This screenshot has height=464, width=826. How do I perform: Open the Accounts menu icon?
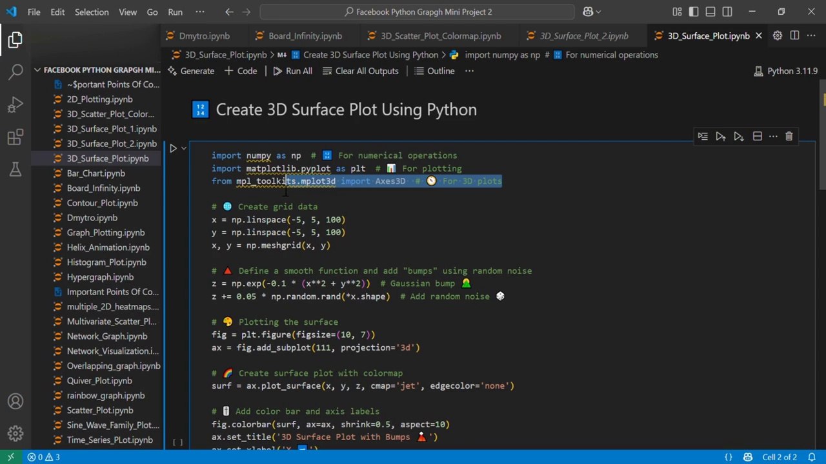(15, 401)
